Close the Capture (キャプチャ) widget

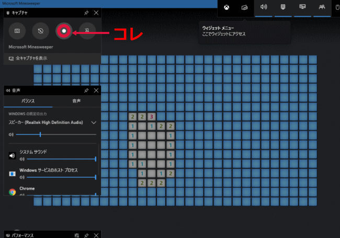(x=96, y=13)
